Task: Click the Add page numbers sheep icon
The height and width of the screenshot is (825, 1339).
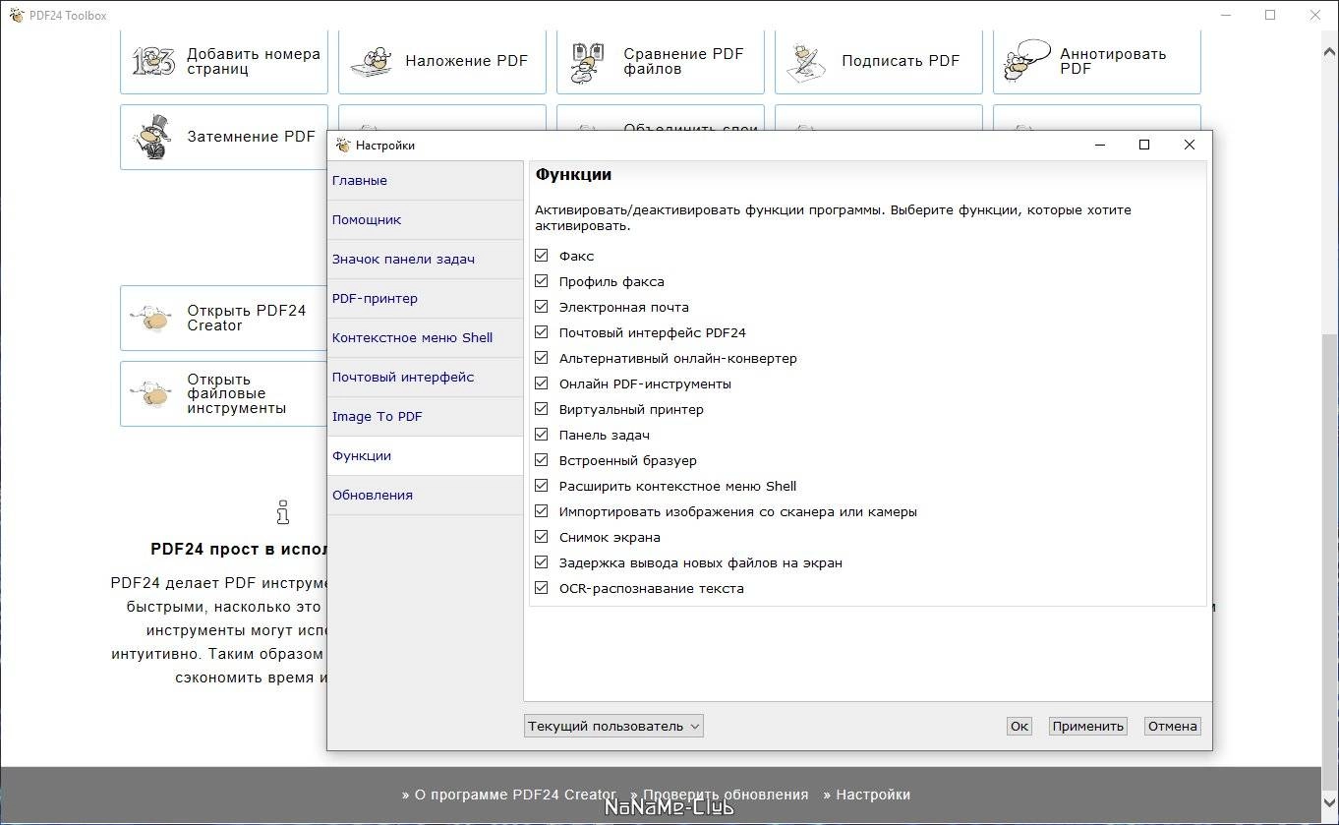Action: pyautogui.click(x=153, y=61)
